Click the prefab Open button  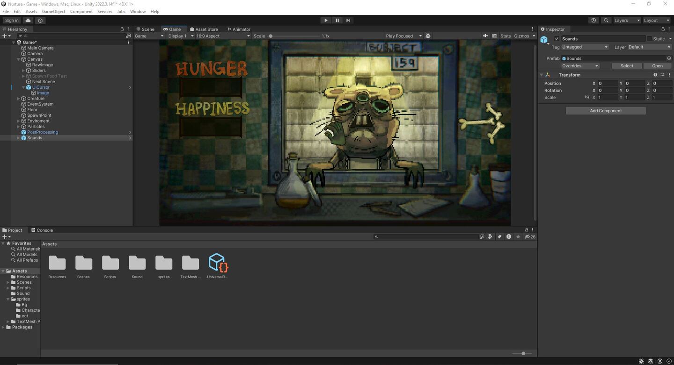[657, 66]
